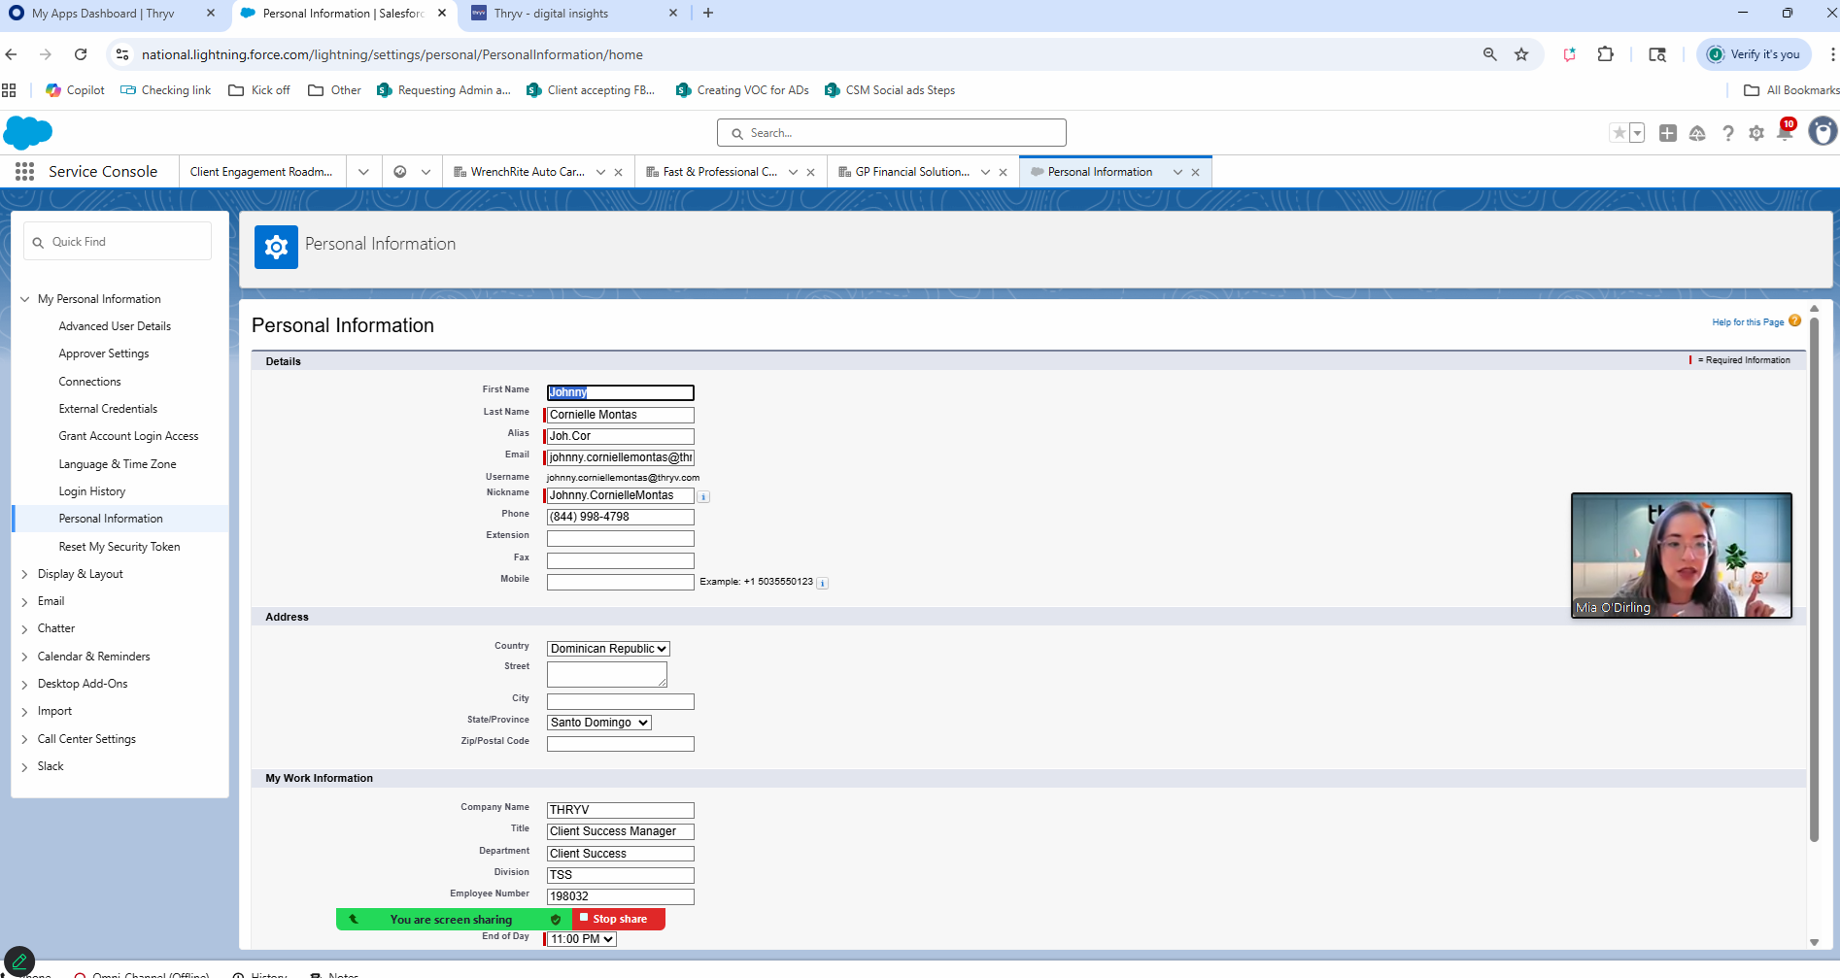Click the Help for this Page link
The height and width of the screenshot is (978, 1840).
pos(1748,322)
